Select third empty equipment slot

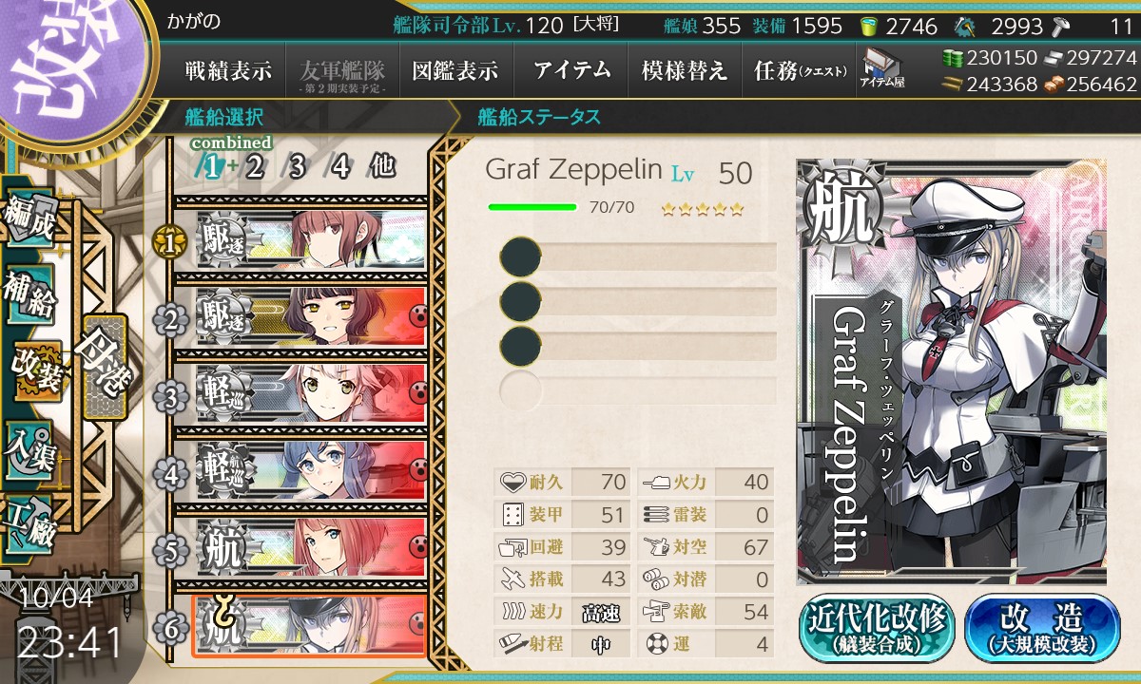(x=638, y=345)
